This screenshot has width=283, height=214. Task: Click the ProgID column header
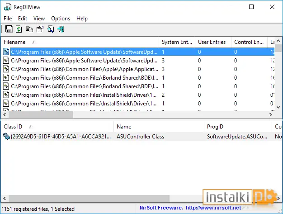[238, 127]
